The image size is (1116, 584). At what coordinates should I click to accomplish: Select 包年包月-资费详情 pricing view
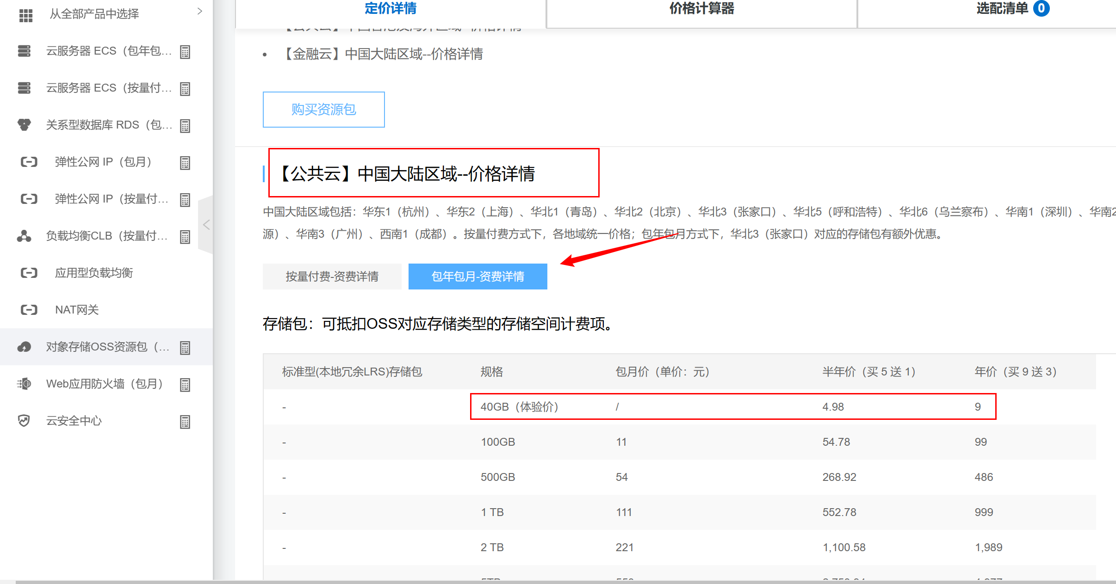[477, 277]
